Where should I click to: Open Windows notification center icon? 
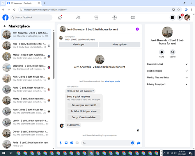(x=191, y=153)
